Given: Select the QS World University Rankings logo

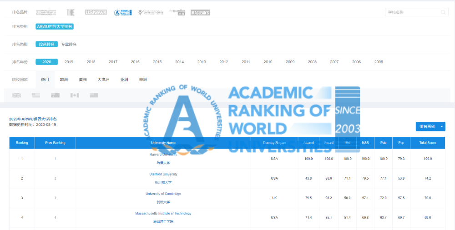Looking at the screenshot, I should tap(46, 12).
